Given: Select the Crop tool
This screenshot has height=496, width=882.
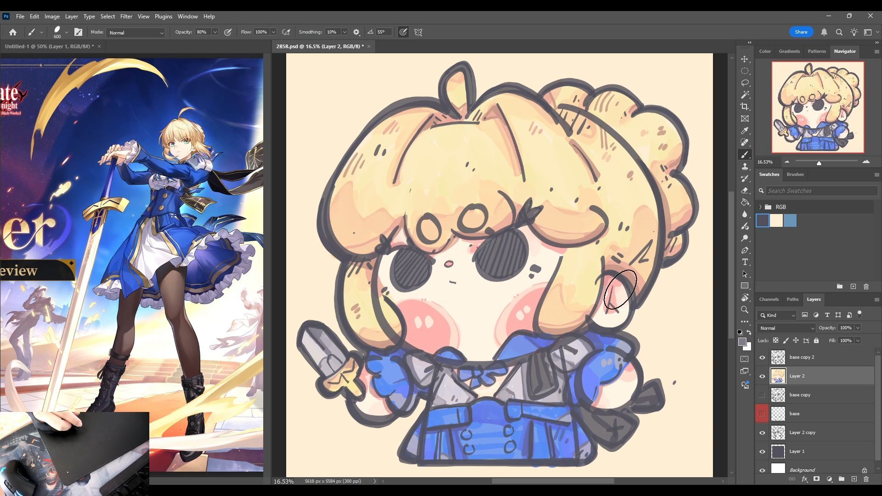Looking at the screenshot, I should pyautogui.click(x=745, y=107).
